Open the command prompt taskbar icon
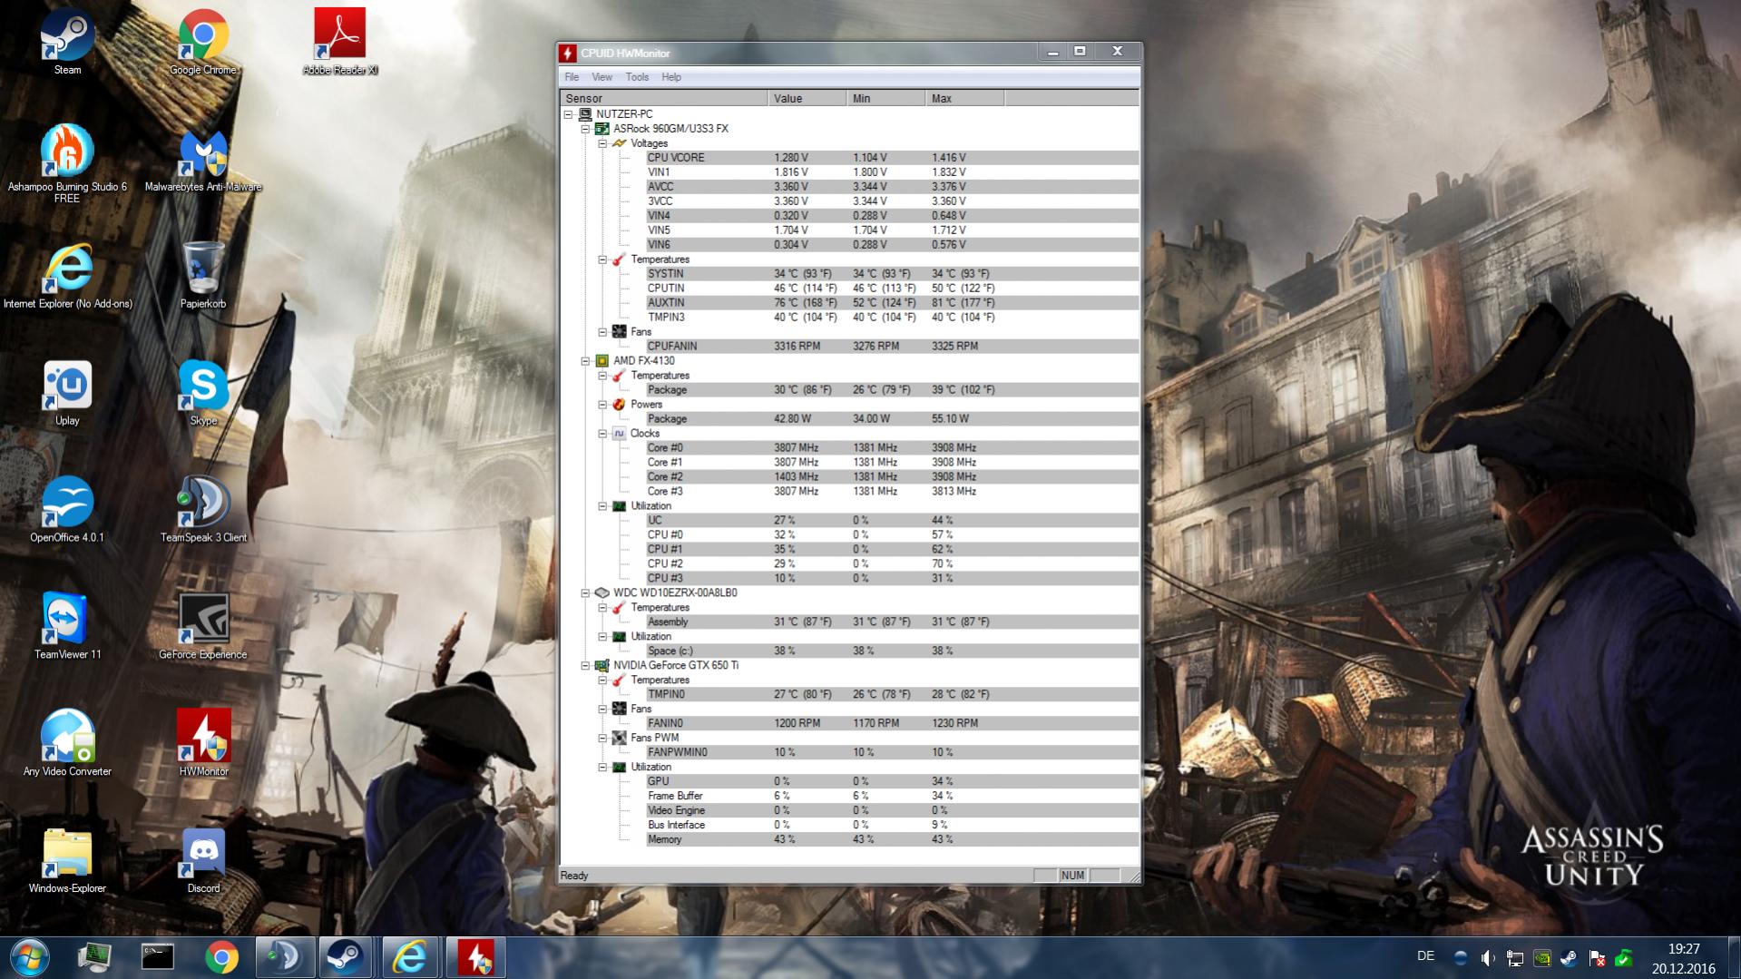 pos(157,957)
